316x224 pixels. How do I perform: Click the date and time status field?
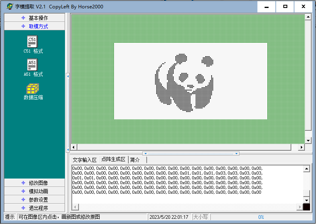[169, 217]
